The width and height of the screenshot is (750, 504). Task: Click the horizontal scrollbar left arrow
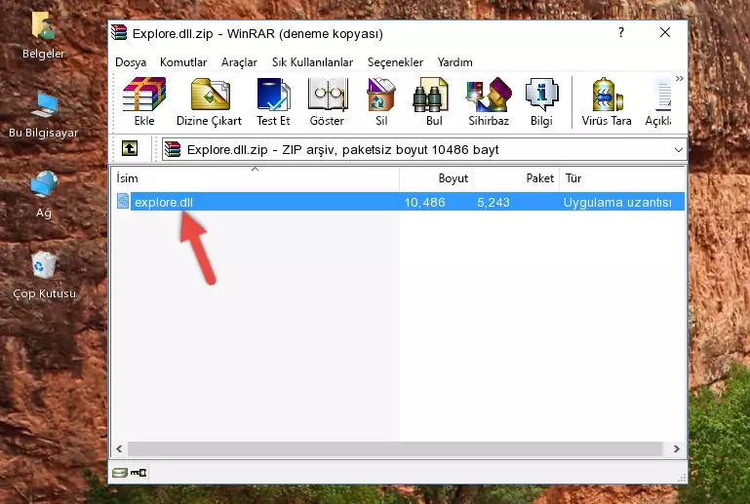pyautogui.click(x=120, y=448)
